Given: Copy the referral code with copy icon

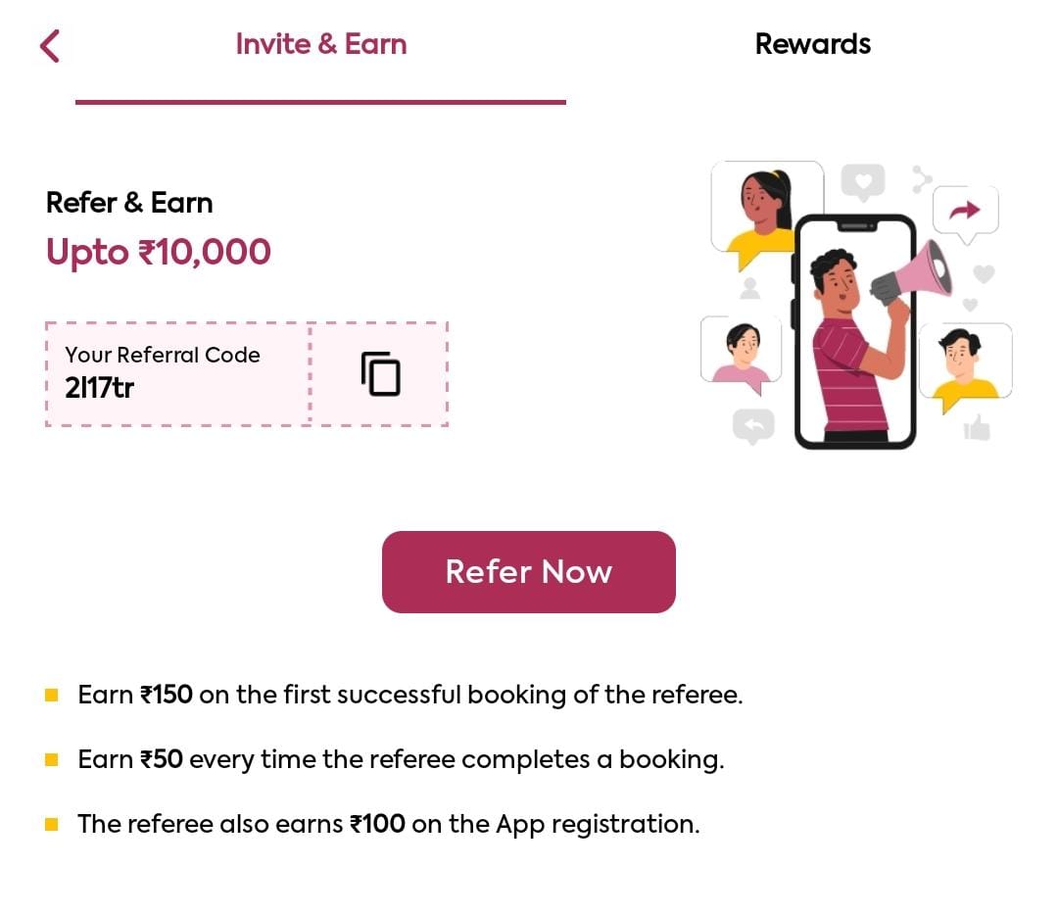Looking at the screenshot, I should pyautogui.click(x=380, y=373).
